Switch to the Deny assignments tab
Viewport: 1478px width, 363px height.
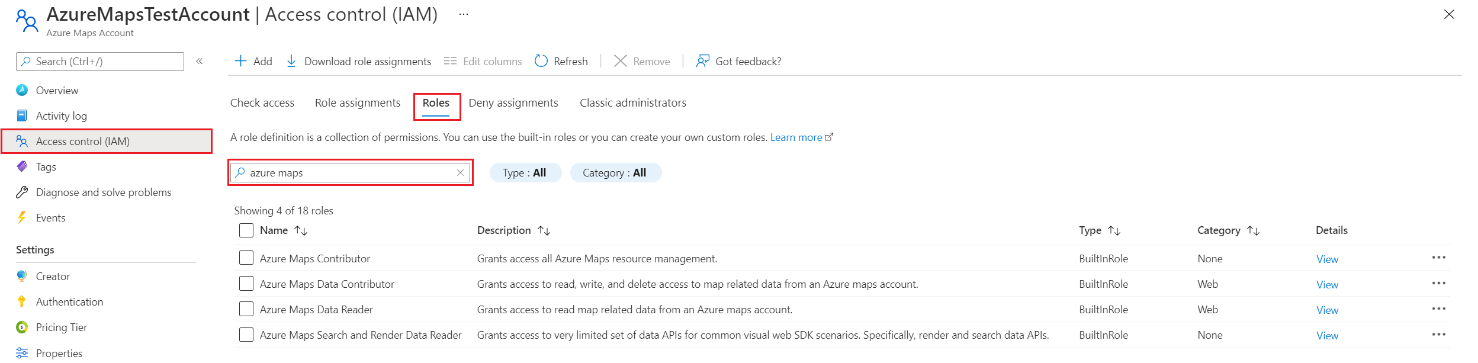click(513, 103)
